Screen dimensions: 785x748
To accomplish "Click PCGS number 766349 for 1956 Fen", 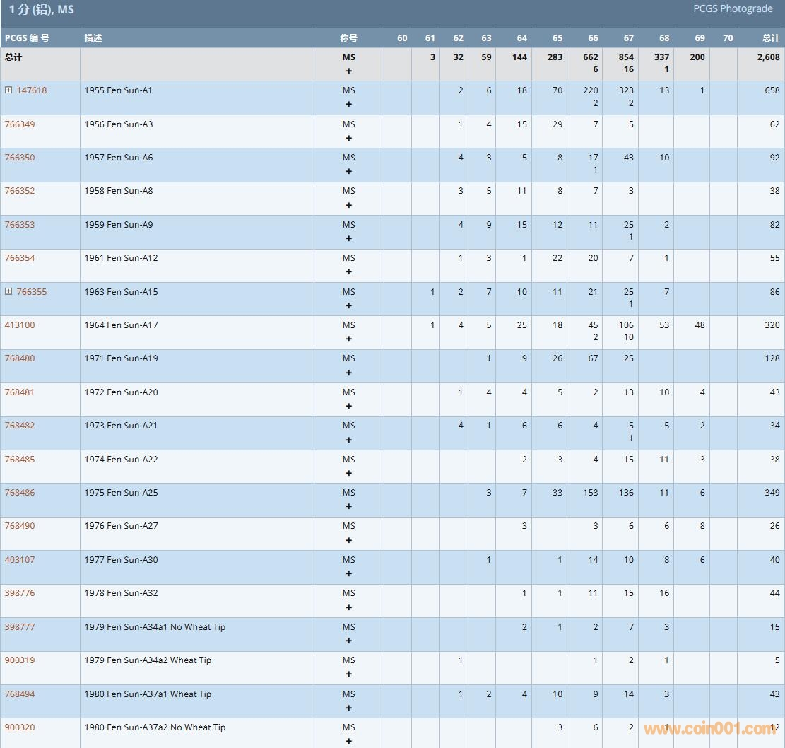I will tap(20, 124).
